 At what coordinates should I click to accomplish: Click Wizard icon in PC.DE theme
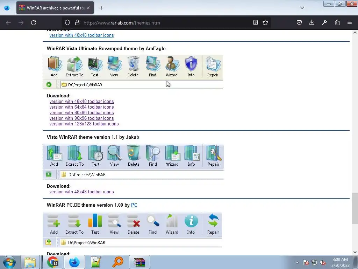pos(172,221)
